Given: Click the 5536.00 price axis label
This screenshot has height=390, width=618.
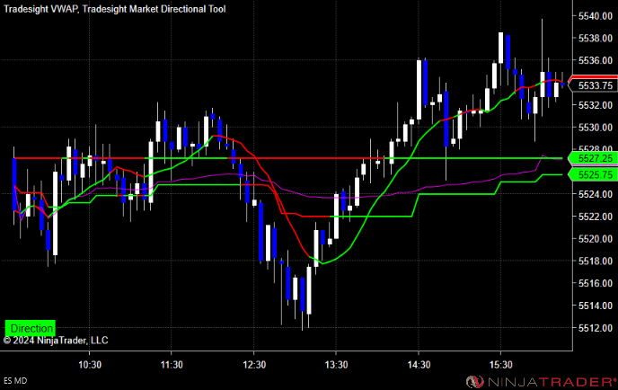Looking at the screenshot, I should (x=596, y=60).
